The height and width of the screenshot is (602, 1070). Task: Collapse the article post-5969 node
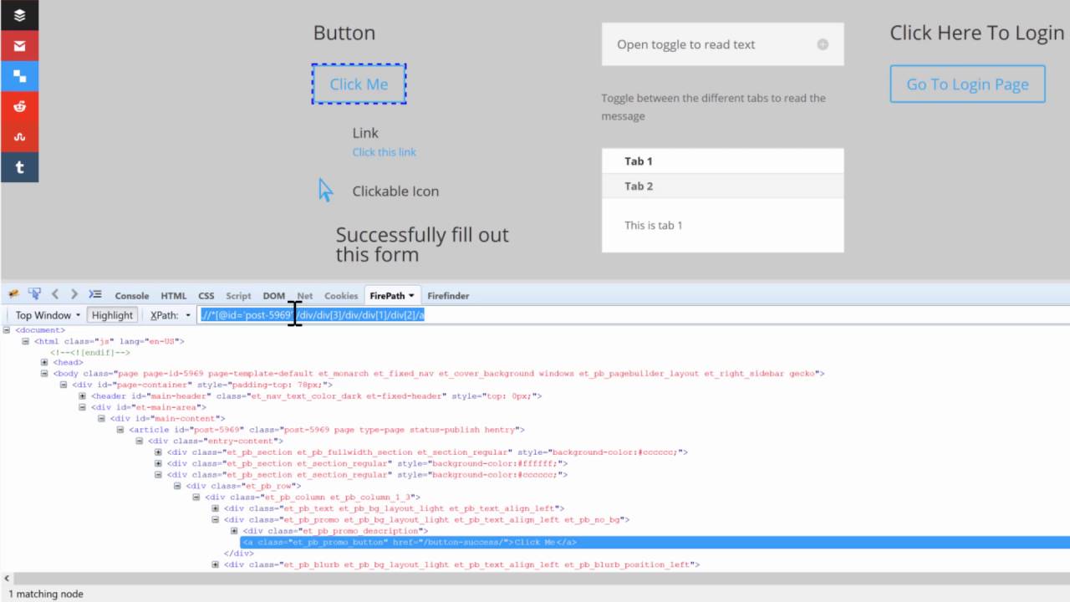point(120,429)
